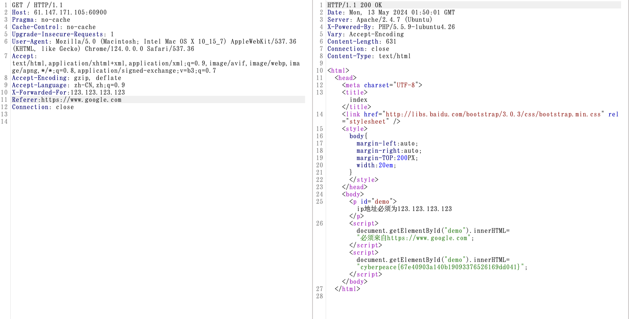Click the User-Agent Mozilla/5.0 header line

pyautogui.click(x=154, y=42)
